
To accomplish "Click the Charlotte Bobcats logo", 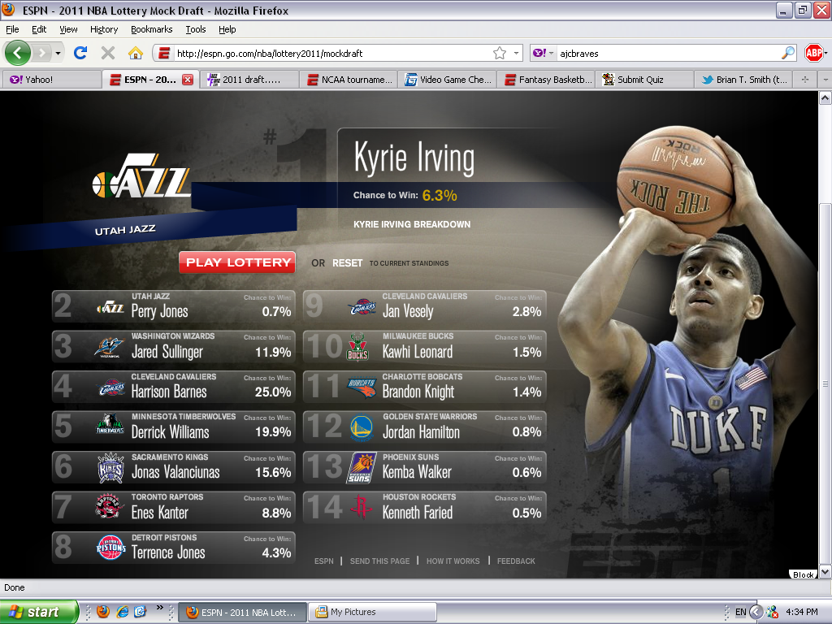I will (x=362, y=388).
